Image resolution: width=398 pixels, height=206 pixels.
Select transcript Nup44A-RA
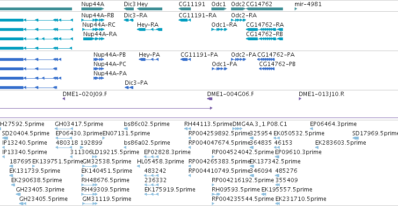pyautogui.click(x=94, y=39)
